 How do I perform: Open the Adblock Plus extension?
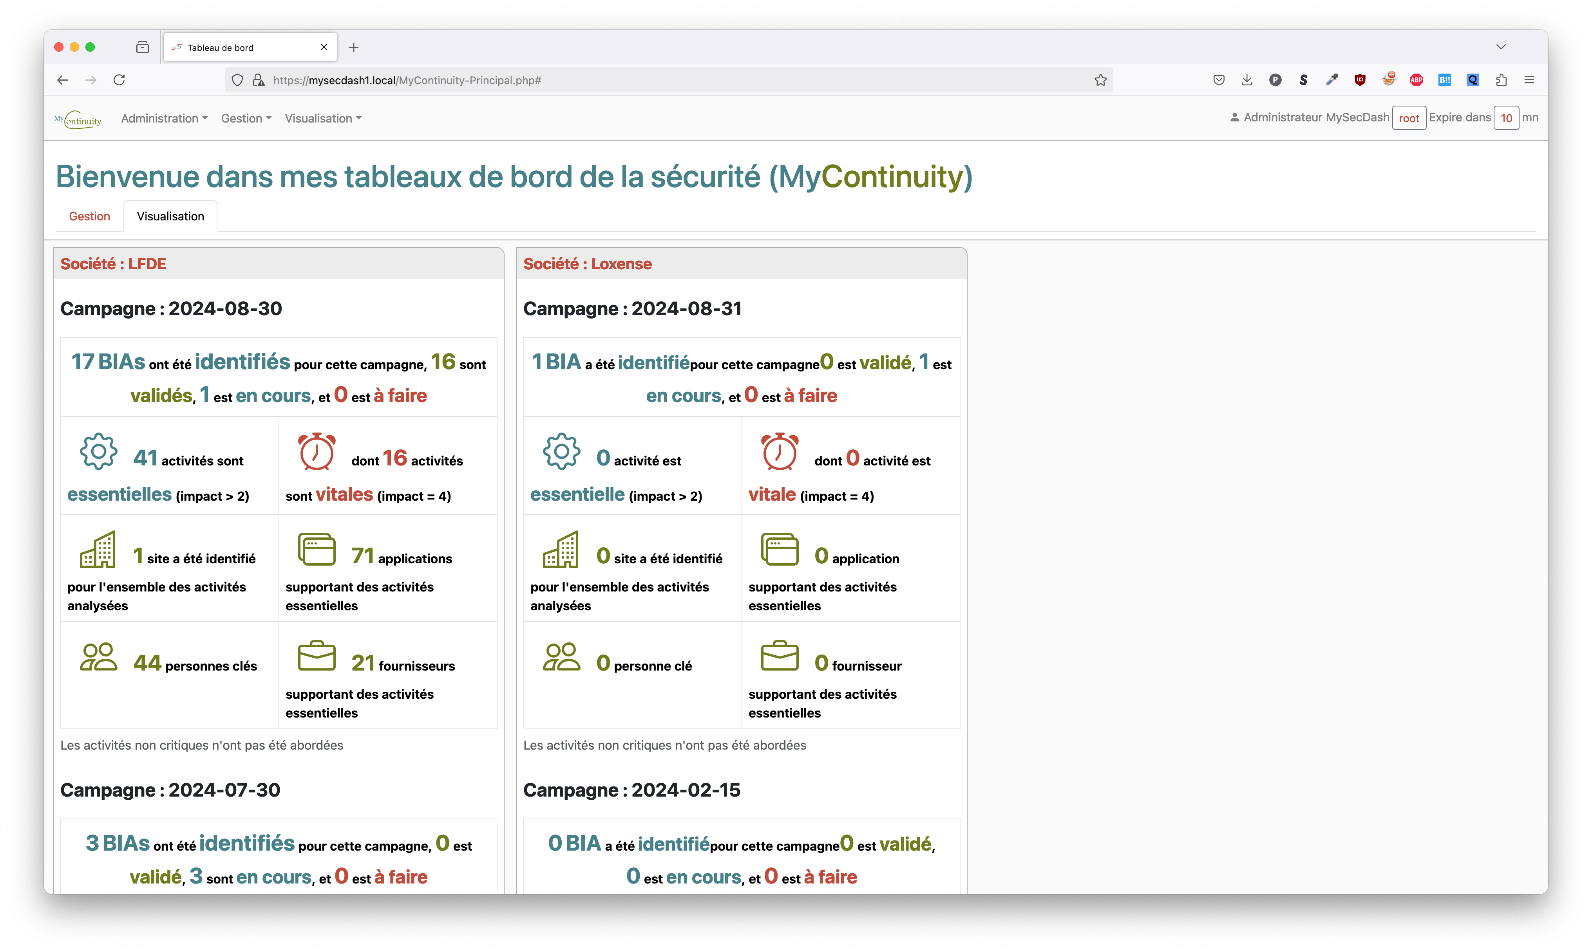pos(1416,80)
